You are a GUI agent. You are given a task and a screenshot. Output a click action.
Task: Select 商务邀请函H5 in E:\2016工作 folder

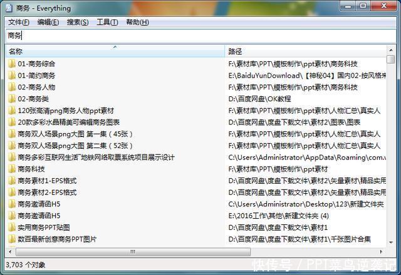pos(39,216)
